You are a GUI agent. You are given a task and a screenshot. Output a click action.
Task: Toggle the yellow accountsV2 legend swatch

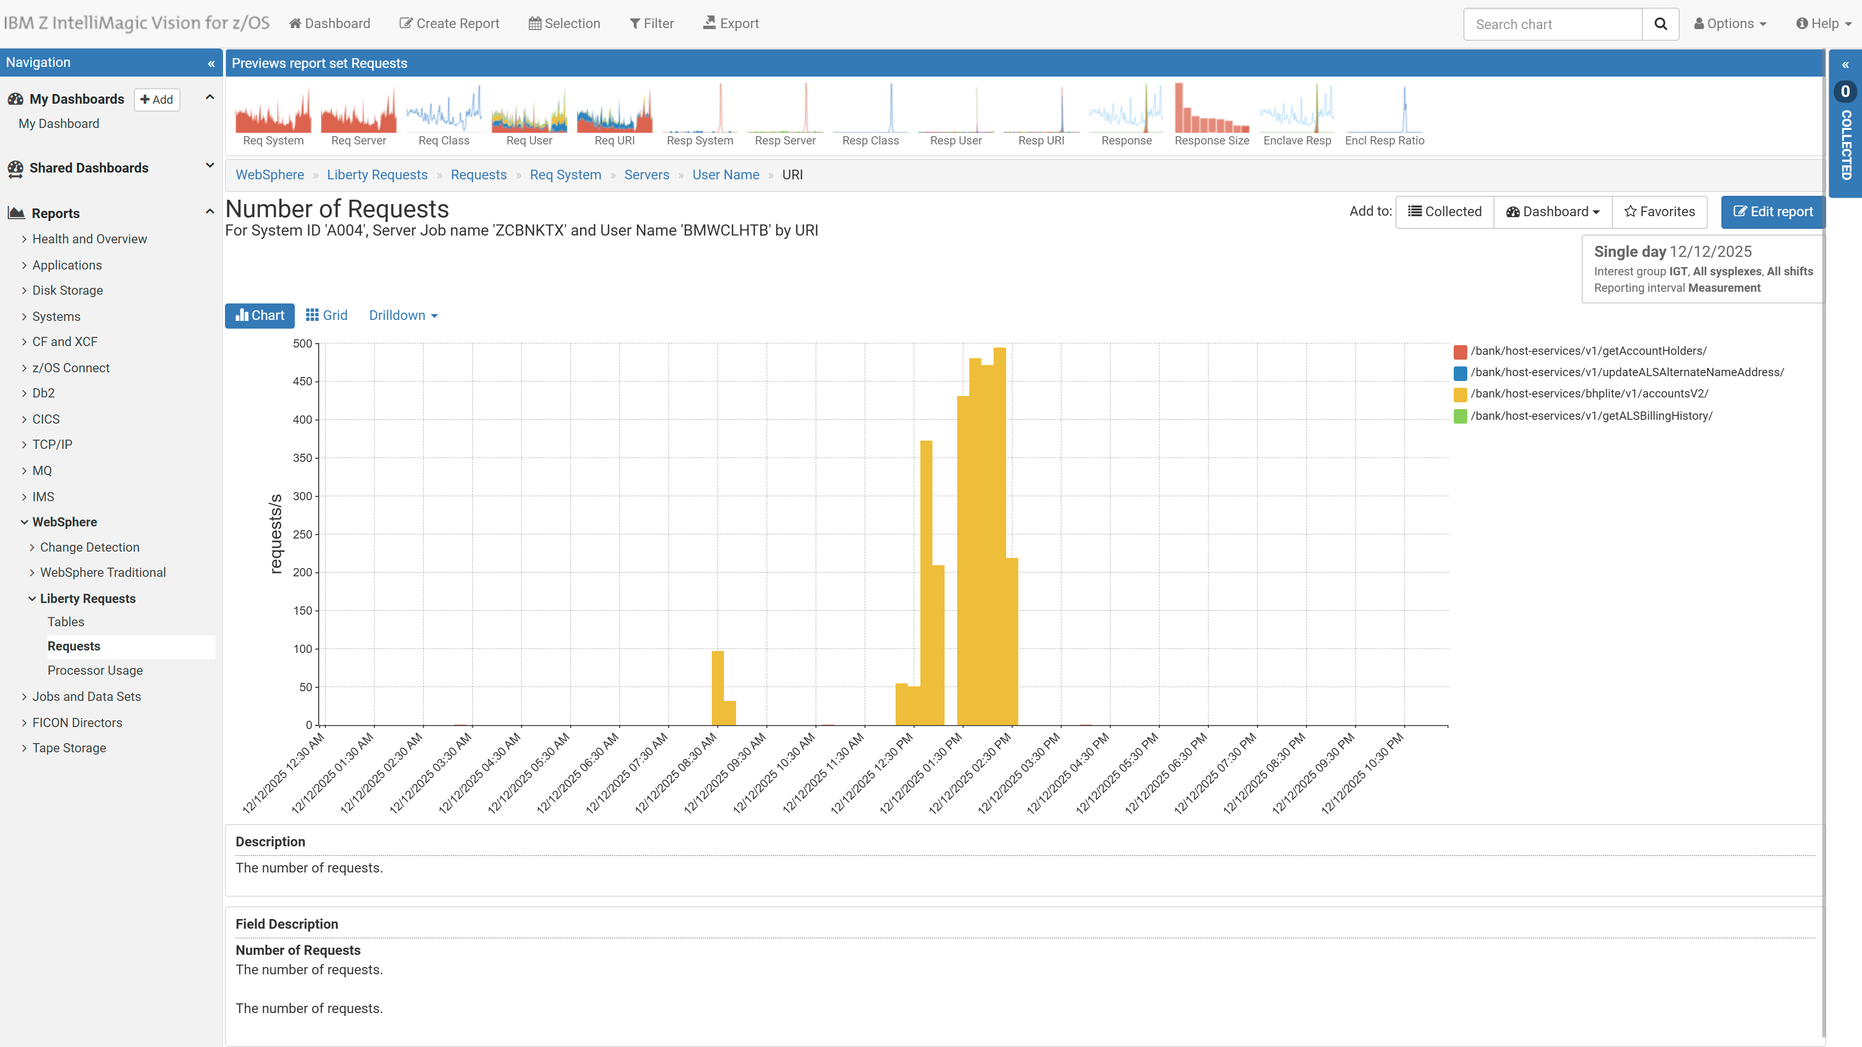(1460, 395)
